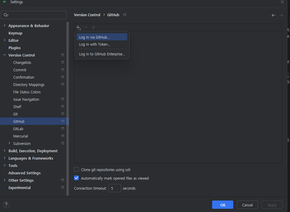Open the Plugins settings page
The width and height of the screenshot is (290, 212).
[14, 48]
